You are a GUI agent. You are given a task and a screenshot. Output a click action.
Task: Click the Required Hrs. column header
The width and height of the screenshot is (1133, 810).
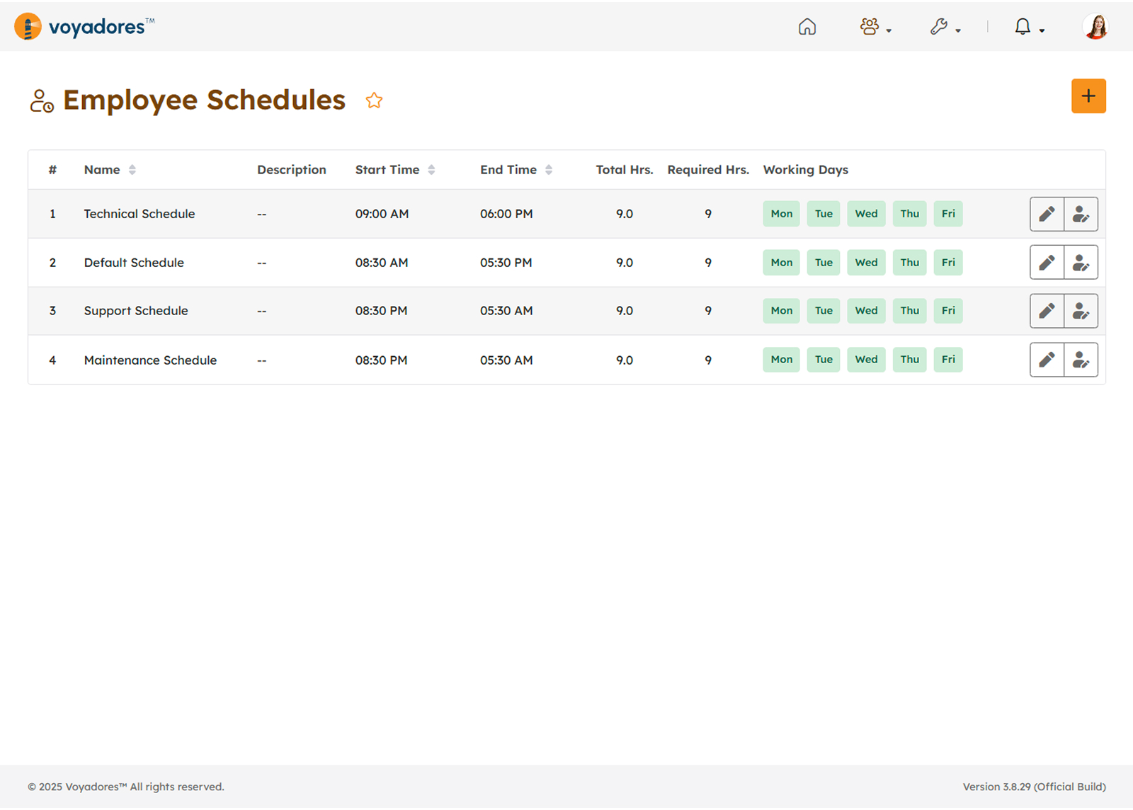coord(708,170)
